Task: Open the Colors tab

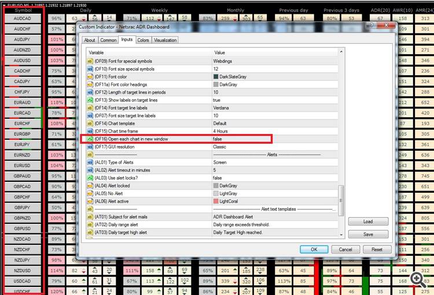Action: 143,40
